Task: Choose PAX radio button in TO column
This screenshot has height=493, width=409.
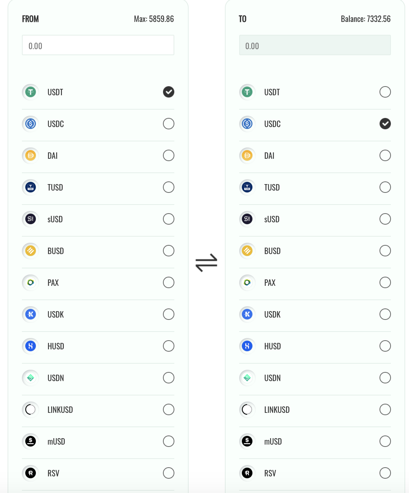Action: [x=385, y=282]
